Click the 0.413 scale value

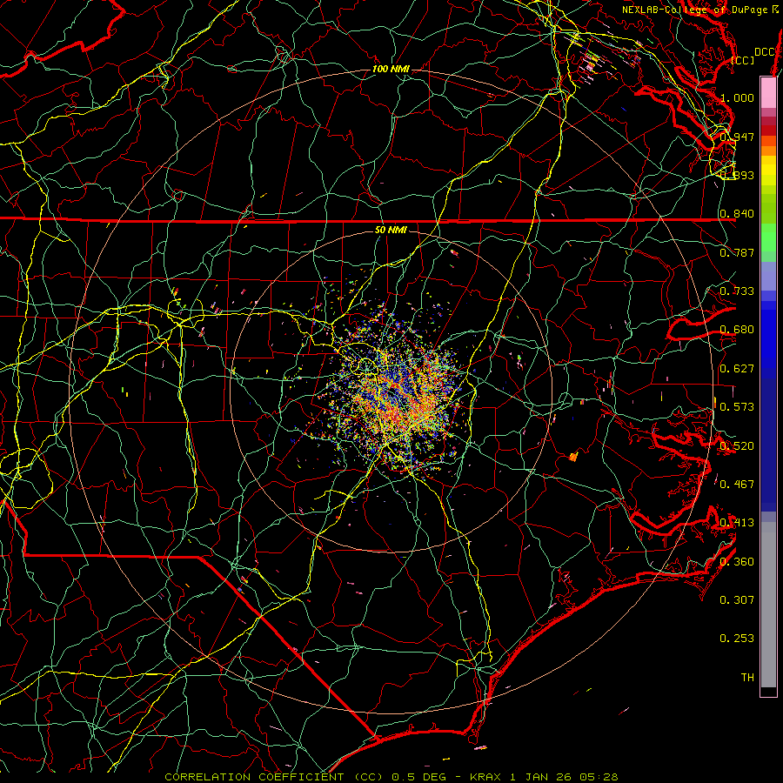tap(737, 523)
